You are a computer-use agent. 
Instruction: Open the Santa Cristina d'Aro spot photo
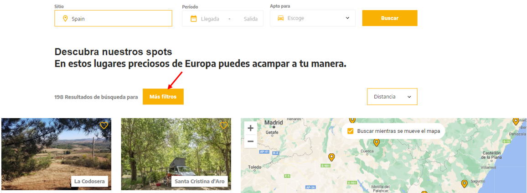[x=176, y=154]
